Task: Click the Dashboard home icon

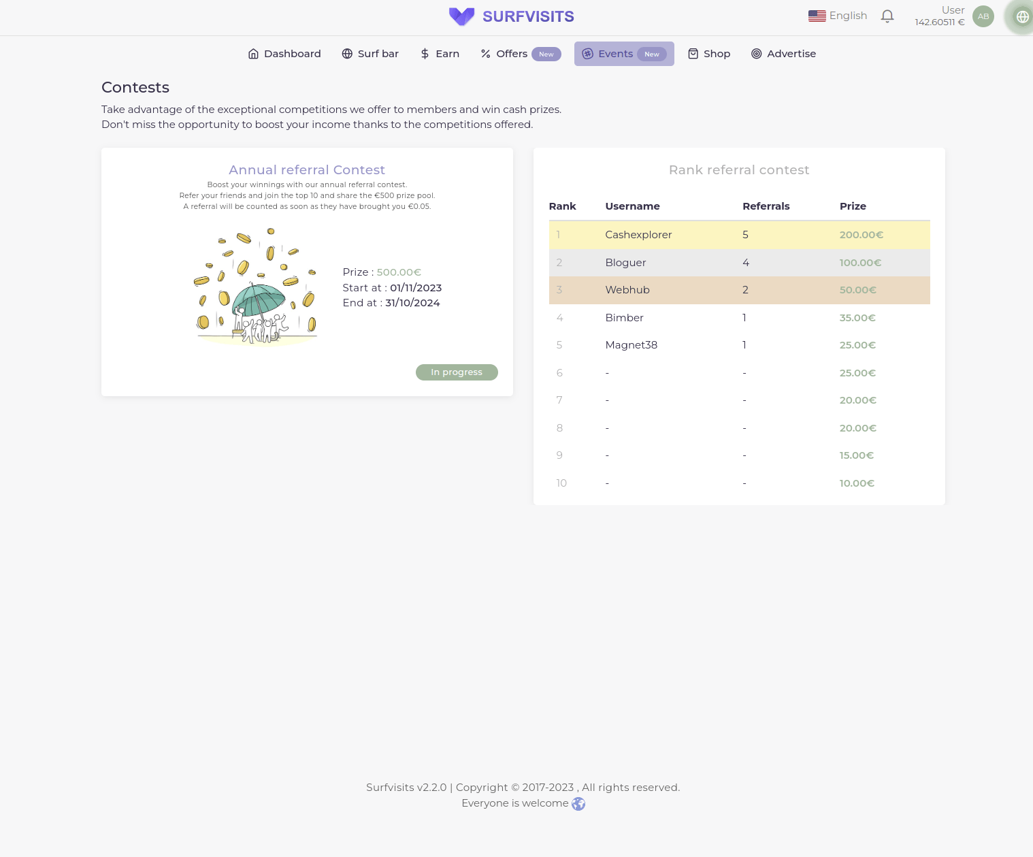Action: tap(253, 54)
